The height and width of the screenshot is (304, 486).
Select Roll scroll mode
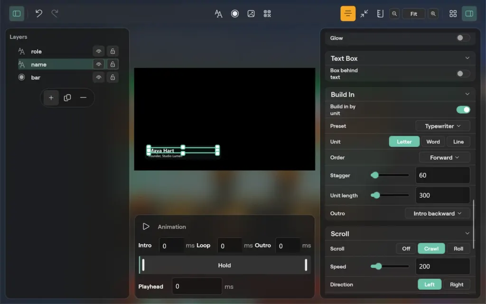tap(458, 248)
